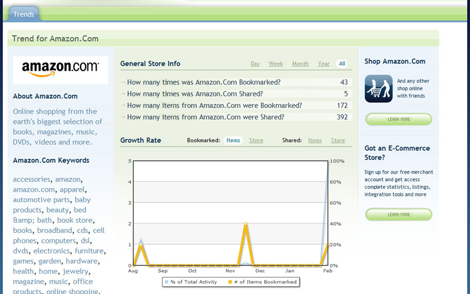Open the accessories keyword link

[32, 179]
